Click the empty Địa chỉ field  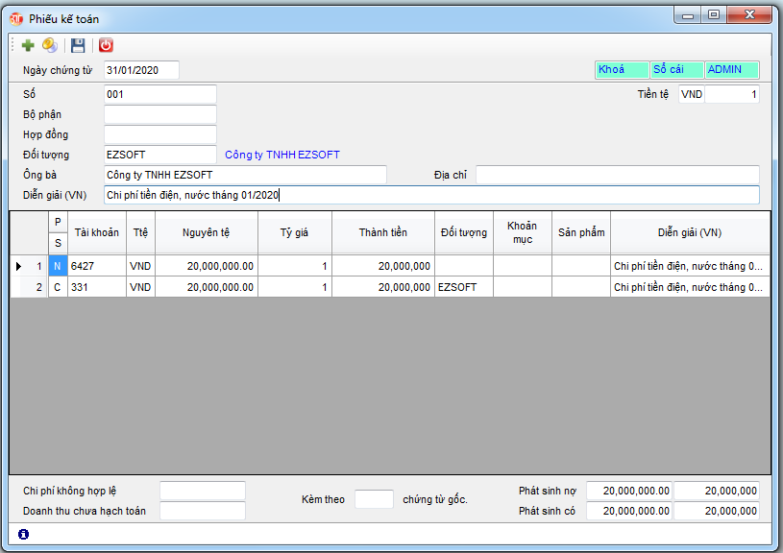pos(618,175)
